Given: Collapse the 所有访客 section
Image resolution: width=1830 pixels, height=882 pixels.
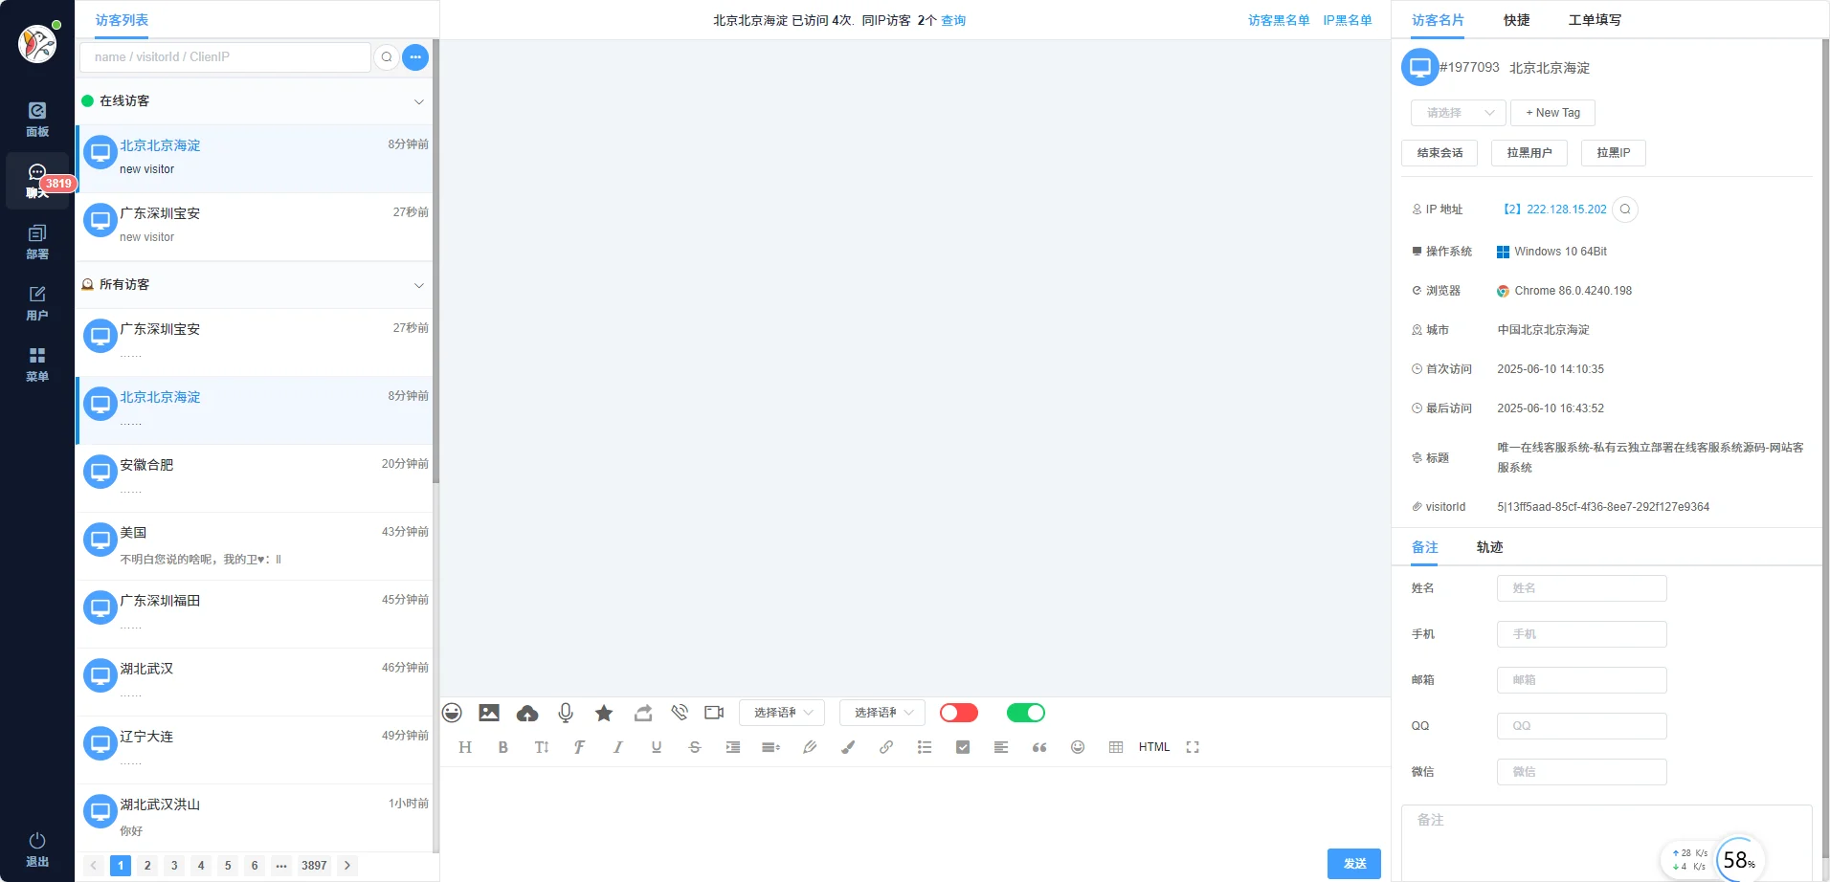Looking at the screenshot, I should tap(418, 285).
